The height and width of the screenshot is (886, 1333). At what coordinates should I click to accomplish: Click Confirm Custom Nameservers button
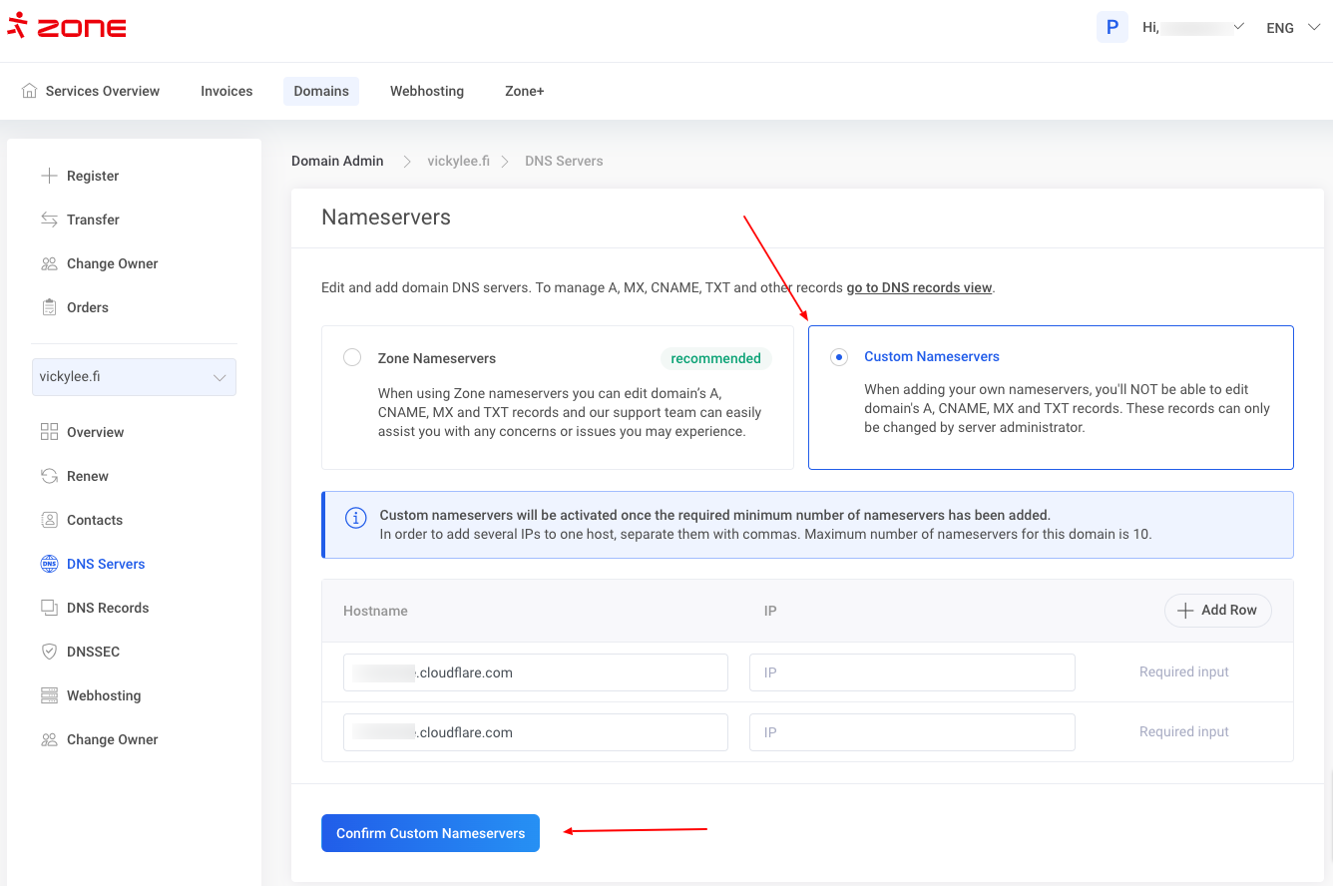pos(430,833)
